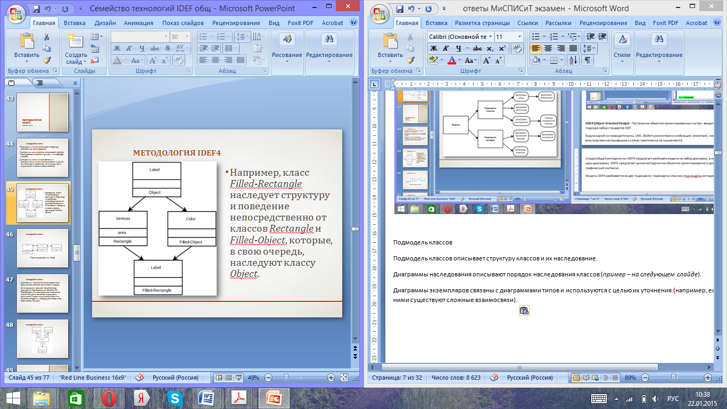Open the Разметка страницы tab in Word
The width and height of the screenshot is (727, 409).
(482, 23)
